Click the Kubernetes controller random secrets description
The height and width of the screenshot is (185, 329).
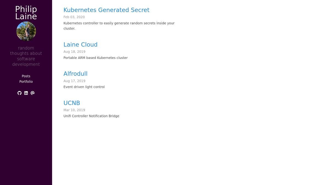point(119,26)
